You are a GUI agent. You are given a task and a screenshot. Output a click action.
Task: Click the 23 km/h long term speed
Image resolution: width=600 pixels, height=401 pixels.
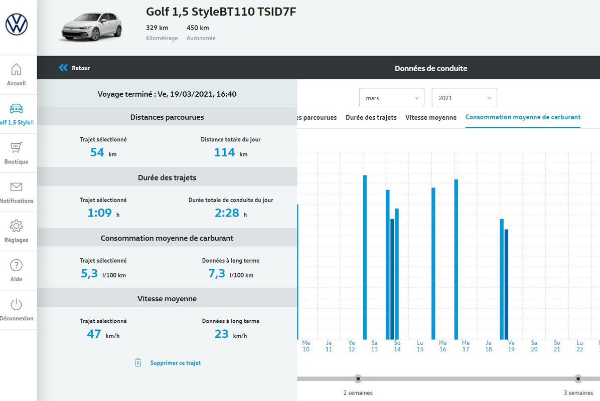(231, 334)
